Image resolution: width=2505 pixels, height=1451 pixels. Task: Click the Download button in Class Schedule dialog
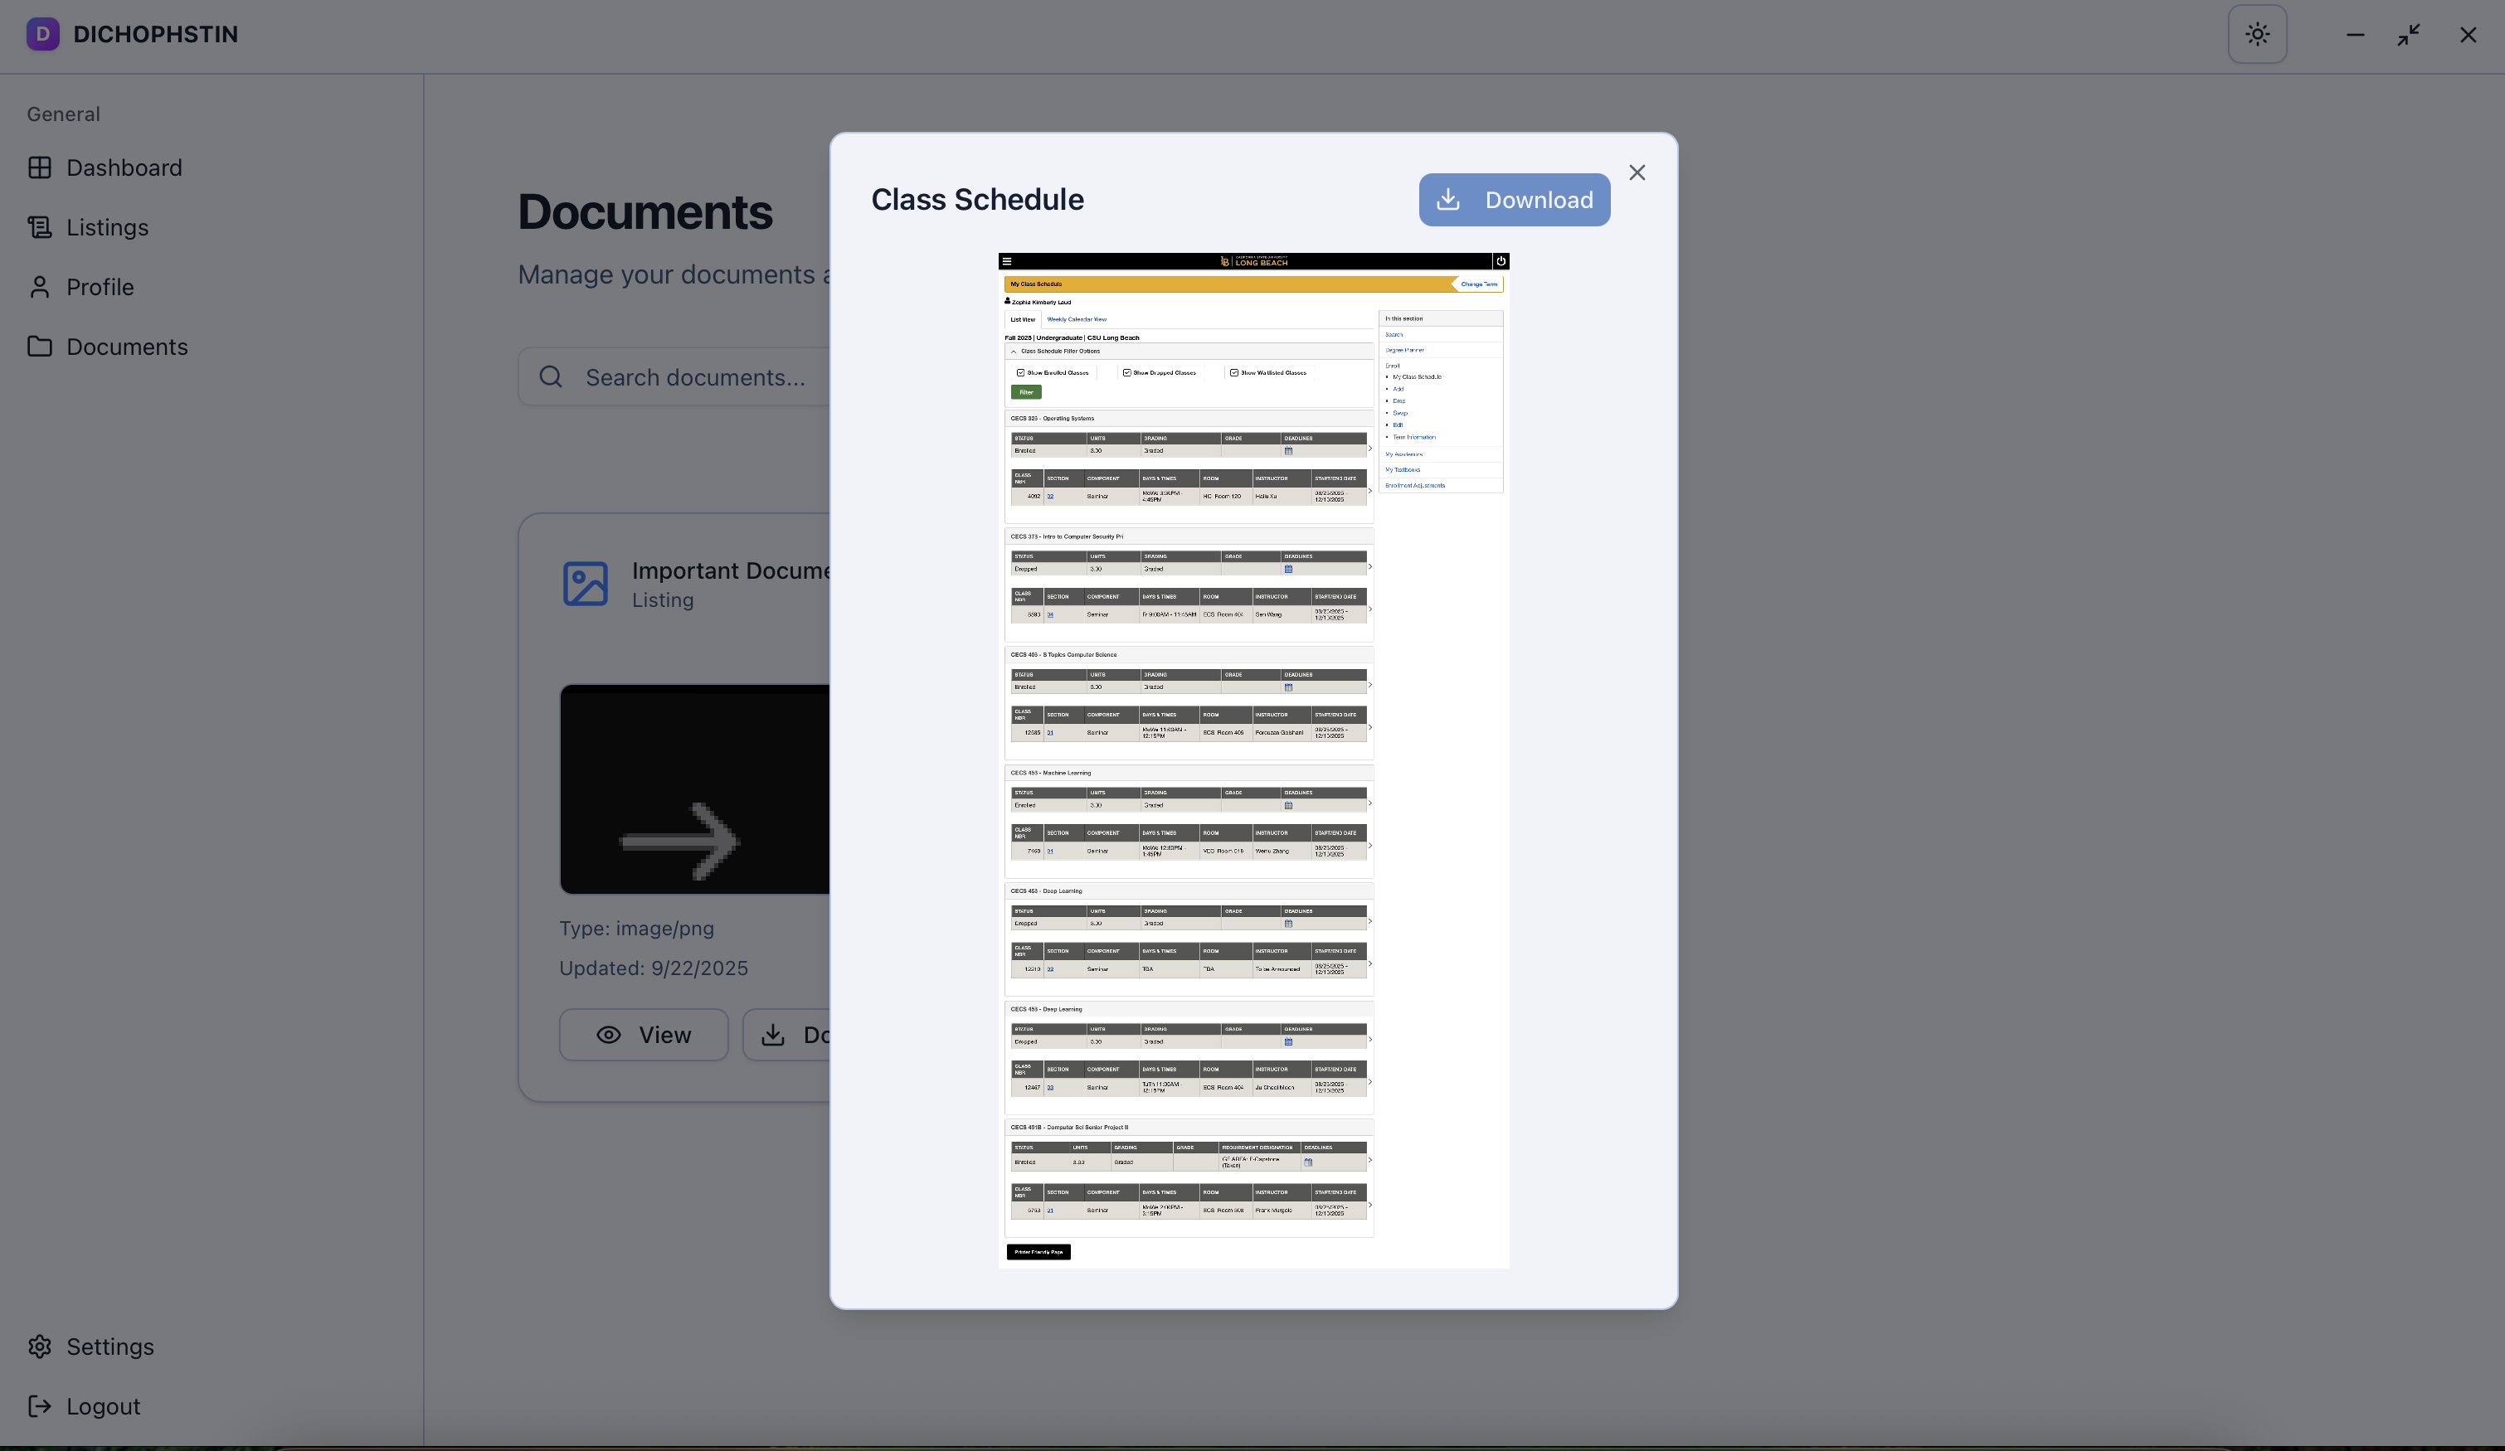click(1513, 200)
